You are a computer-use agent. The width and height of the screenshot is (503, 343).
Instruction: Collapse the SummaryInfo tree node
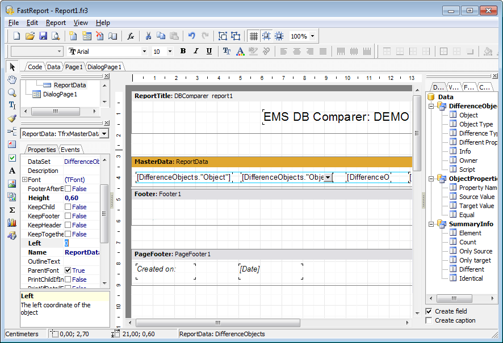pyautogui.click(x=431, y=224)
